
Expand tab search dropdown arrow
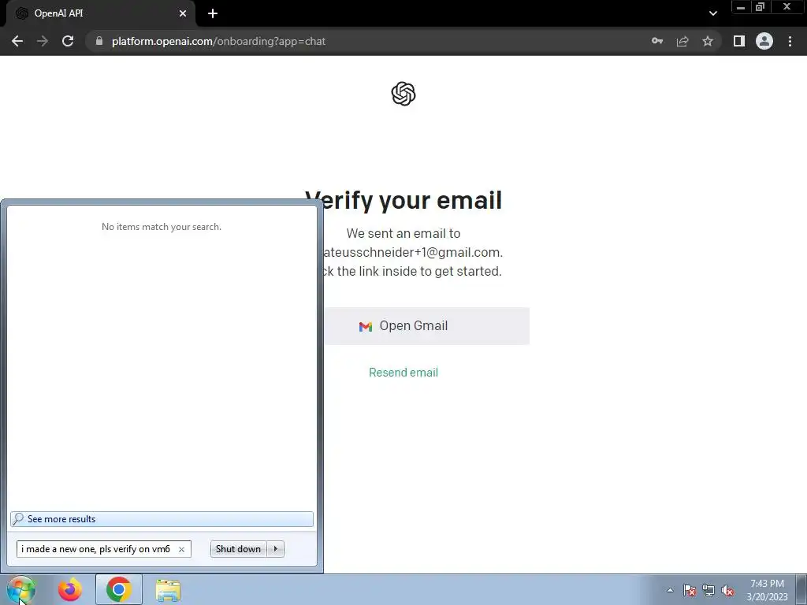(x=712, y=13)
